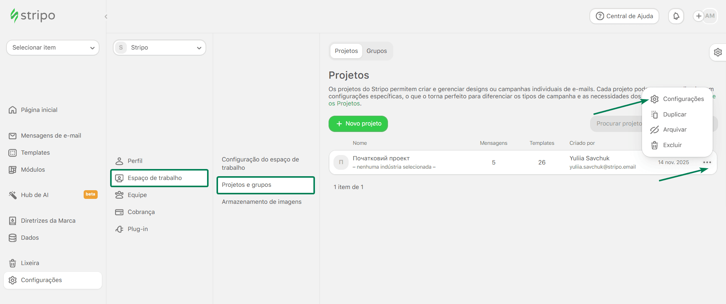Open the AM user avatar menu
The height and width of the screenshot is (304, 726).
coord(710,16)
